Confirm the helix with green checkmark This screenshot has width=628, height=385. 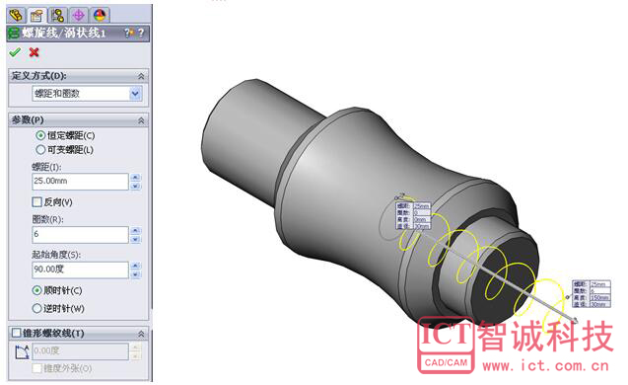coord(15,52)
